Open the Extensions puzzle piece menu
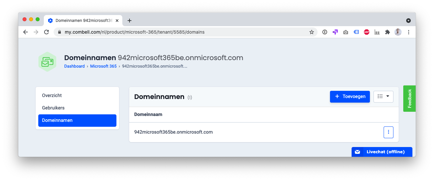Screen dimensions: 434x181 tap(388, 32)
